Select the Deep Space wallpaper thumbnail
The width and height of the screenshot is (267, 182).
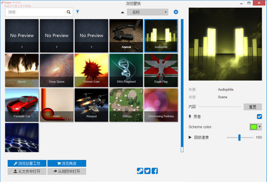57,70
